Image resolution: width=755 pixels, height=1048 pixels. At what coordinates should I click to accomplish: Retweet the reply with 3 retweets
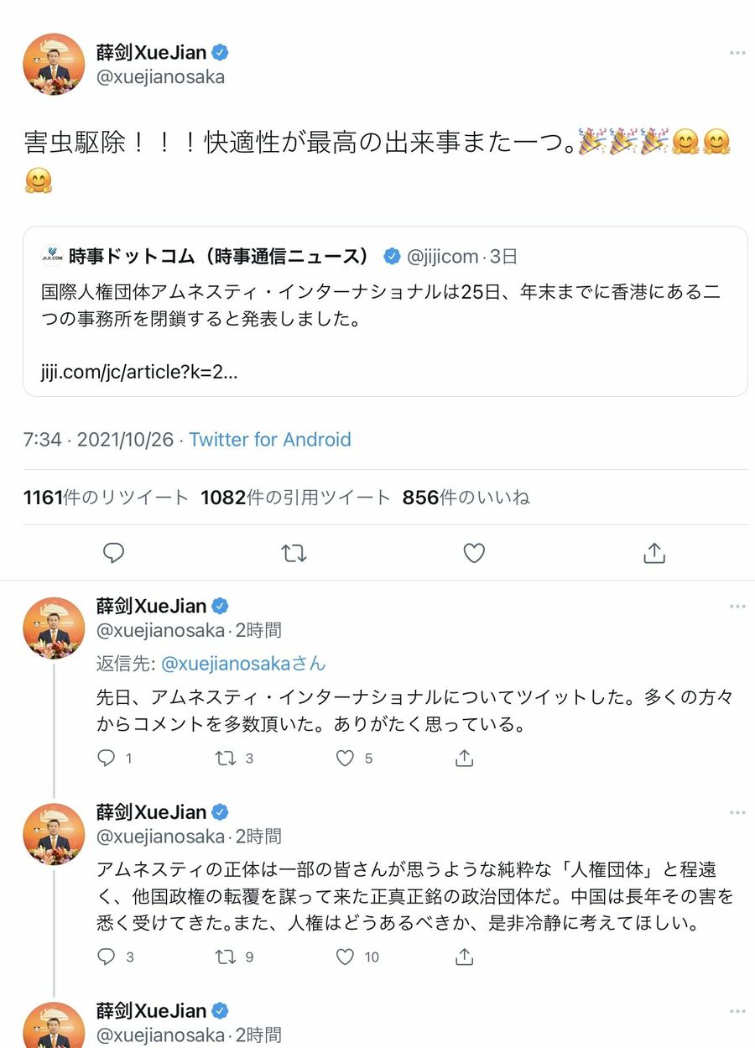point(226,759)
